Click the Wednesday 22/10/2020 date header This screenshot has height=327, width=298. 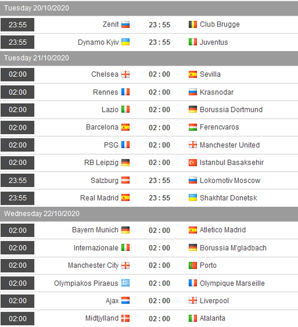[x=42, y=213]
